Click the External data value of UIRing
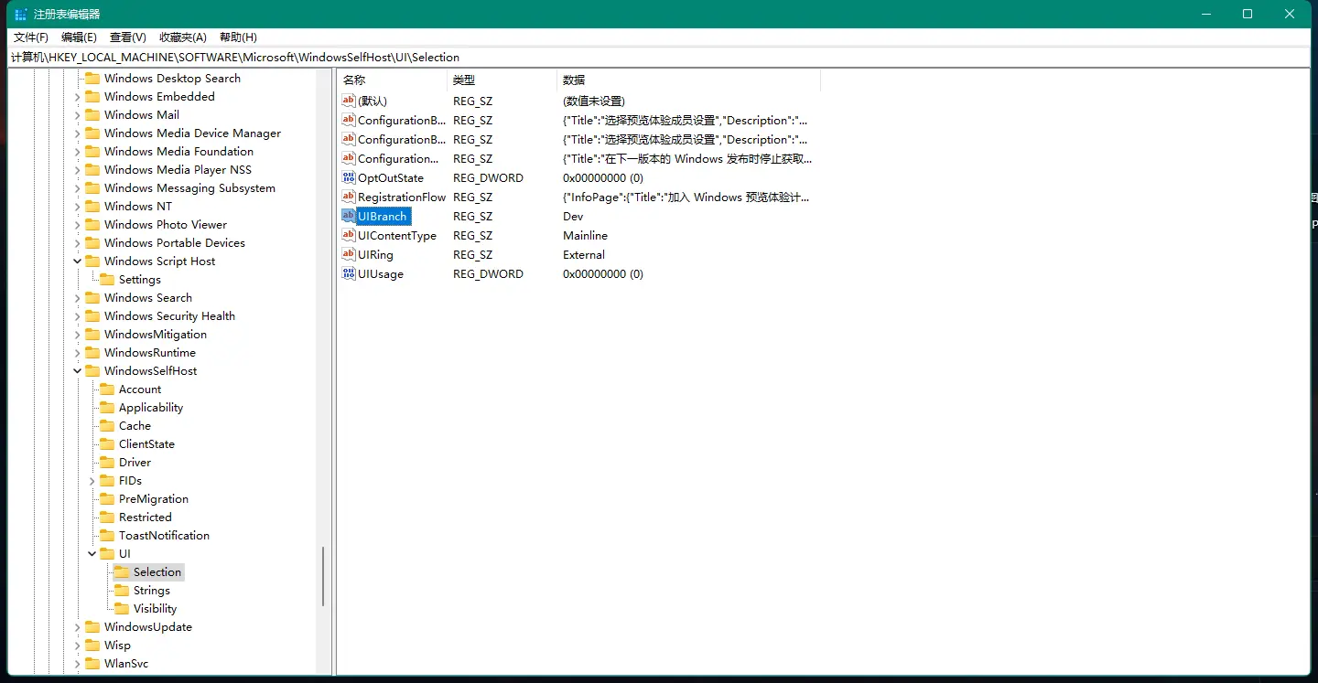 [584, 255]
